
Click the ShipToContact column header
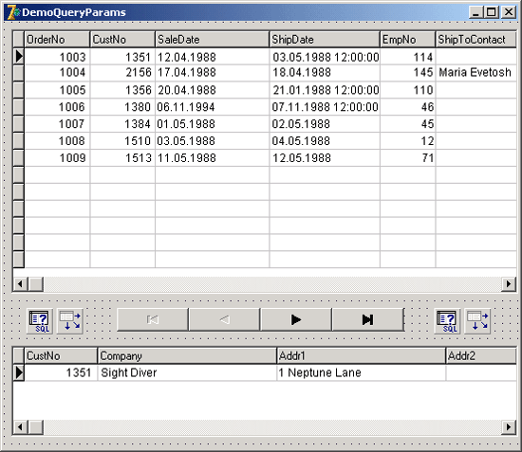pos(476,40)
